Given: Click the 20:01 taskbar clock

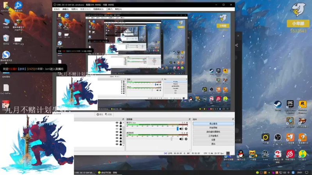Looking at the screenshot, I should (300, 172).
